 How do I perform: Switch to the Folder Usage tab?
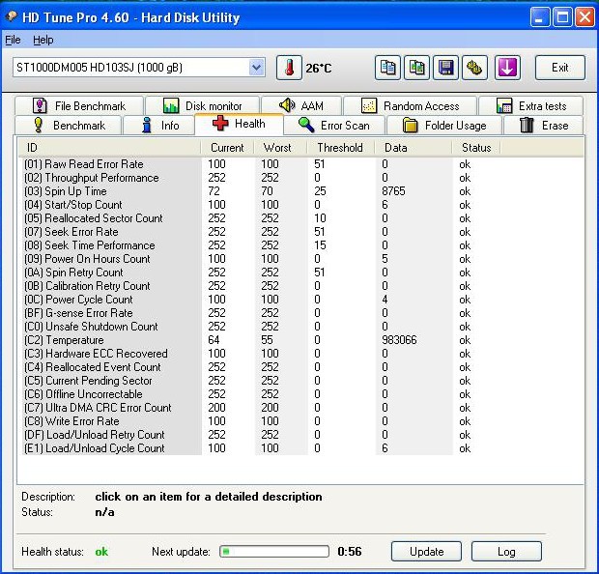coord(444,126)
